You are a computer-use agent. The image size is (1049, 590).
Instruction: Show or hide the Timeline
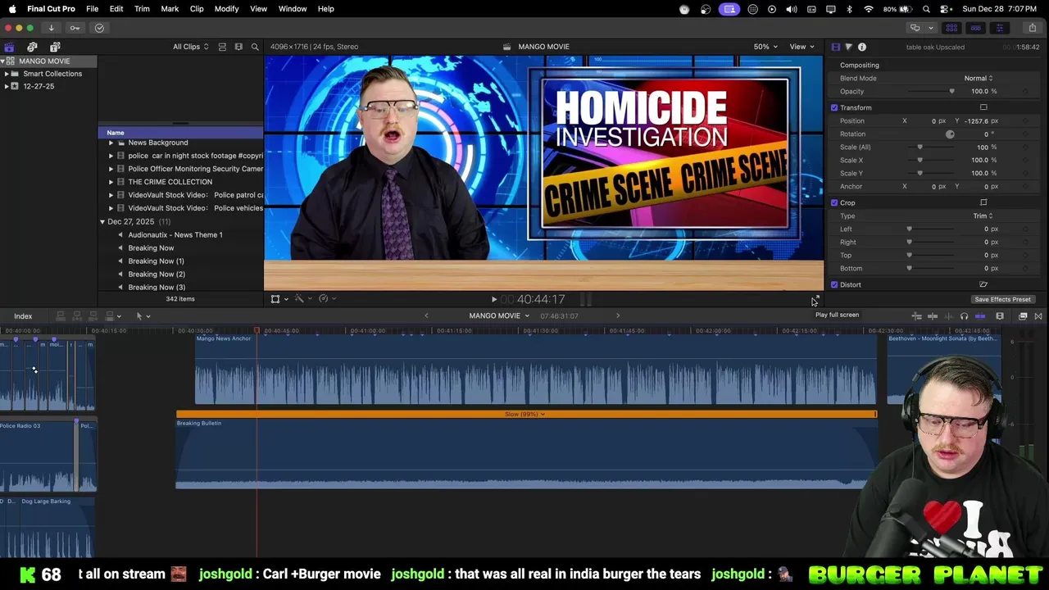point(975,28)
